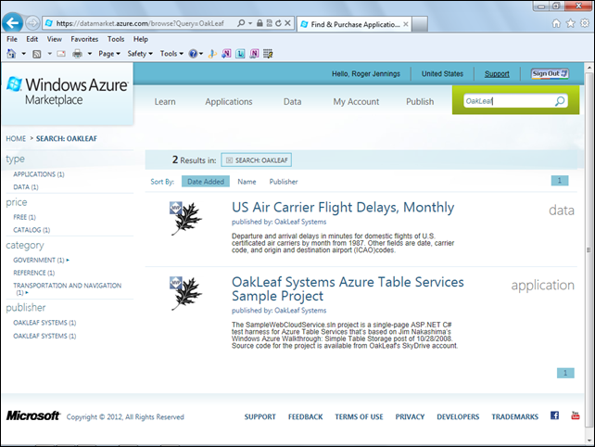Open US Air Carrier Flight Delays link
This screenshot has width=595, height=447.
pos(342,207)
